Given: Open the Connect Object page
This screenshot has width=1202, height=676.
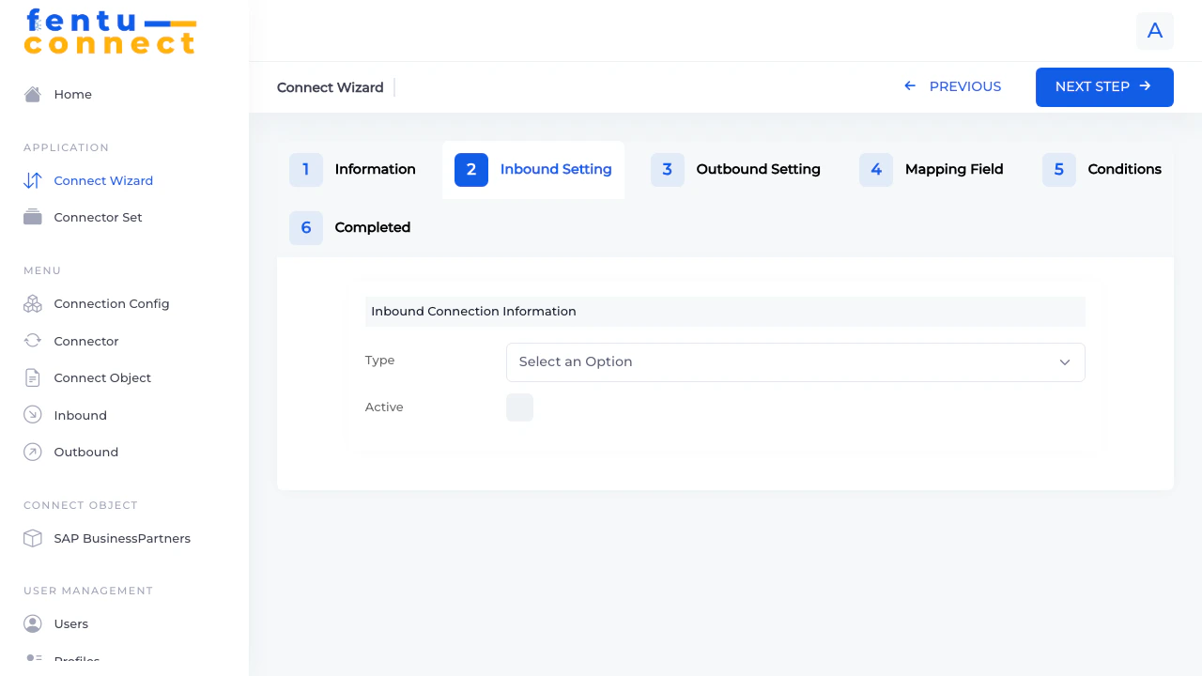Looking at the screenshot, I should [101, 377].
